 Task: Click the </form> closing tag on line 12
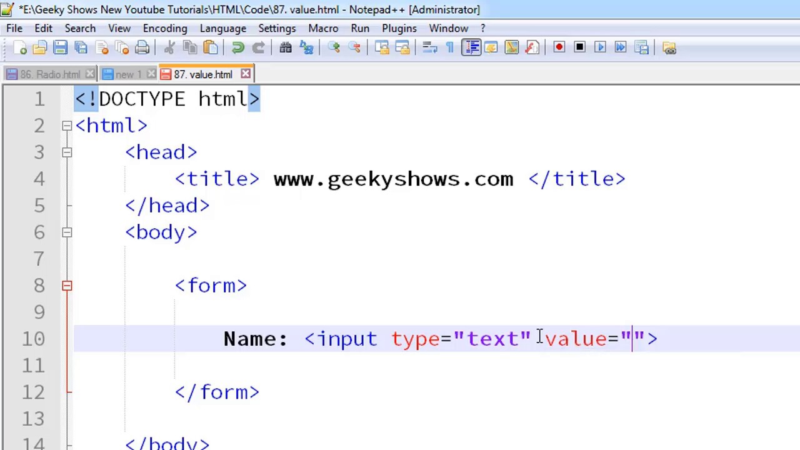coord(217,392)
